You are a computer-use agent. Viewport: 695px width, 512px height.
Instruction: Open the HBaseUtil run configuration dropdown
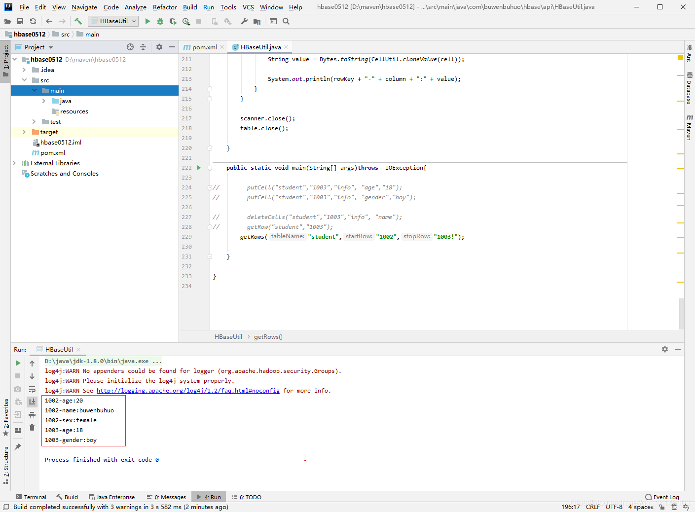113,21
